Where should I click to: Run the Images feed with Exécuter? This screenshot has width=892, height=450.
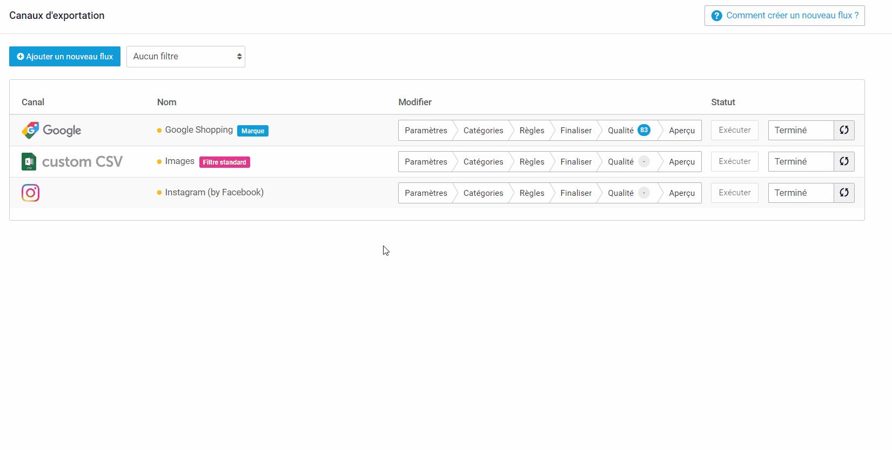(735, 161)
